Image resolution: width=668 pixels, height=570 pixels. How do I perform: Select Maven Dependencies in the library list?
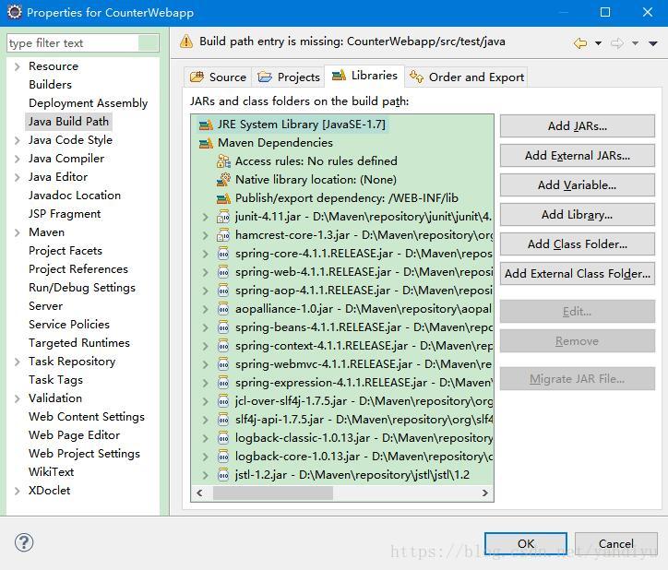(x=275, y=143)
